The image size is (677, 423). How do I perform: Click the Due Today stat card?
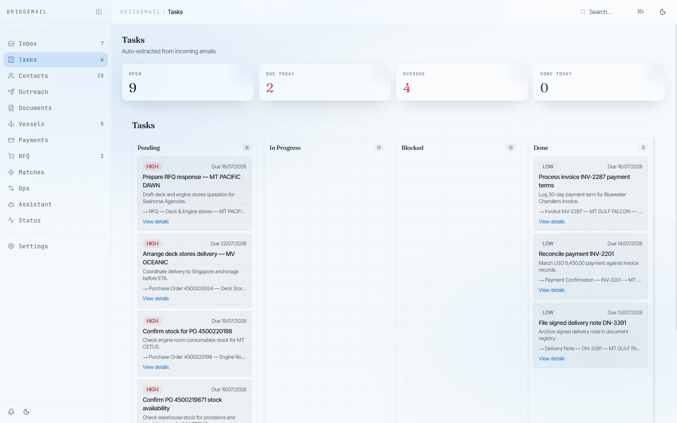coord(325,82)
